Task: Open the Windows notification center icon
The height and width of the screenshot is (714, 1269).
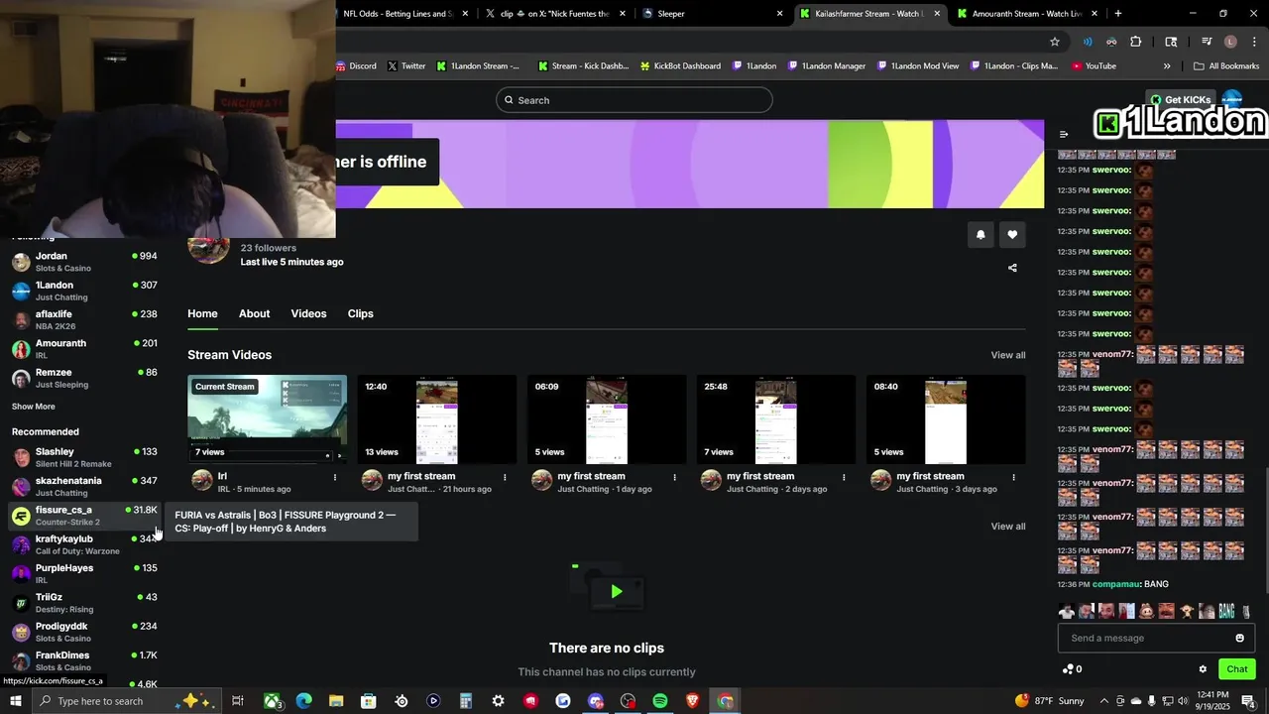Action: point(1248,701)
